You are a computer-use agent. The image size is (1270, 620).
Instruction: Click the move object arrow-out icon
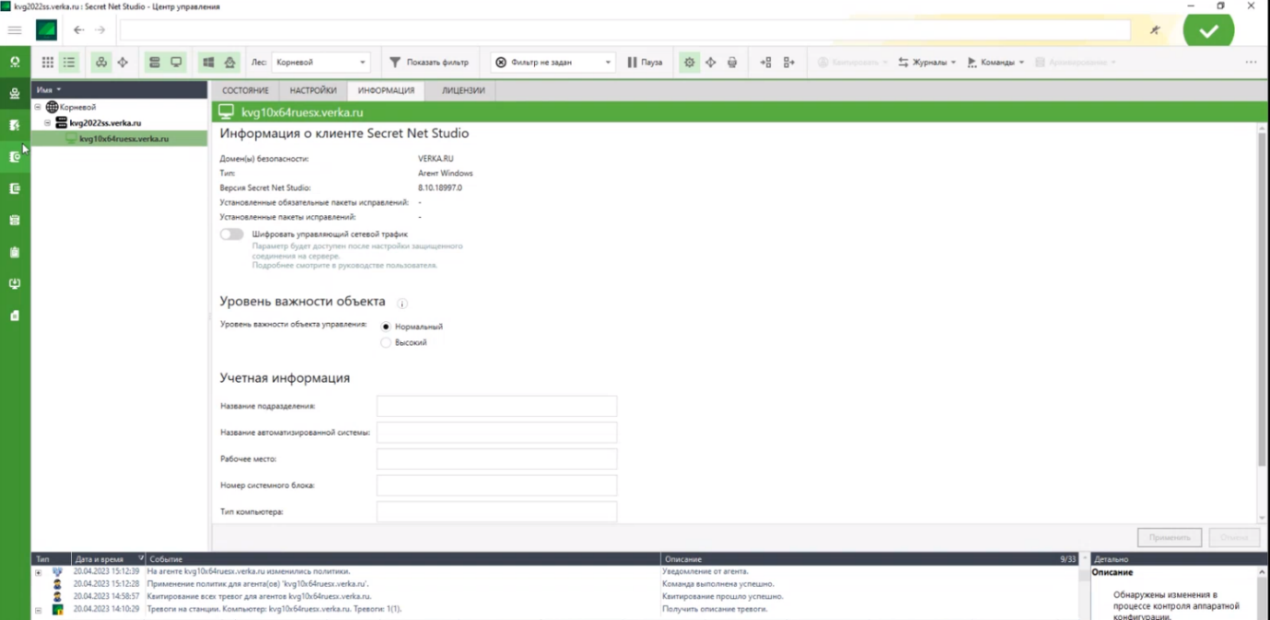coord(788,63)
